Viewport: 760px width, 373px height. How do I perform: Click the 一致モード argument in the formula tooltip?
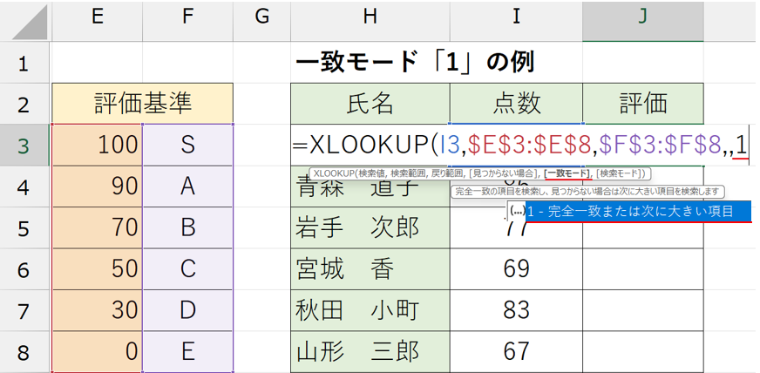[x=568, y=173]
